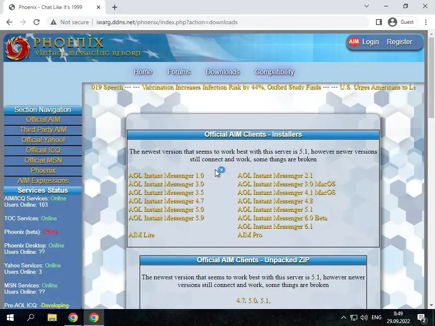Download AOL Instant Messenger 4.8
The width and height of the screenshot is (435, 326).
(275, 201)
